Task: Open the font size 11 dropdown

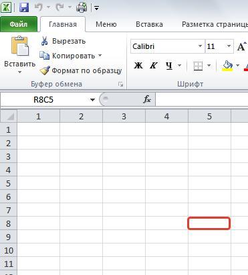Action: 229,46
